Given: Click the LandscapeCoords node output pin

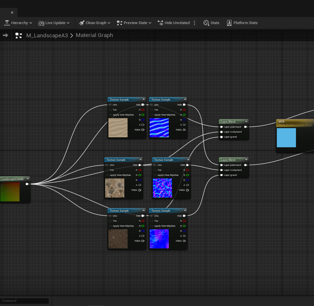Looking at the screenshot, I should (x=27, y=184).
